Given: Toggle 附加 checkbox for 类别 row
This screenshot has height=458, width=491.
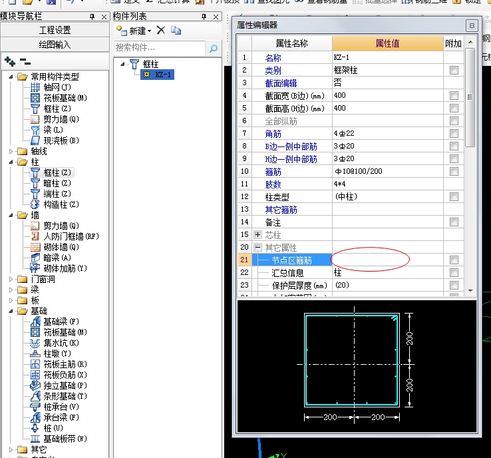Looking at the screenshot, I should click(454, 70).
